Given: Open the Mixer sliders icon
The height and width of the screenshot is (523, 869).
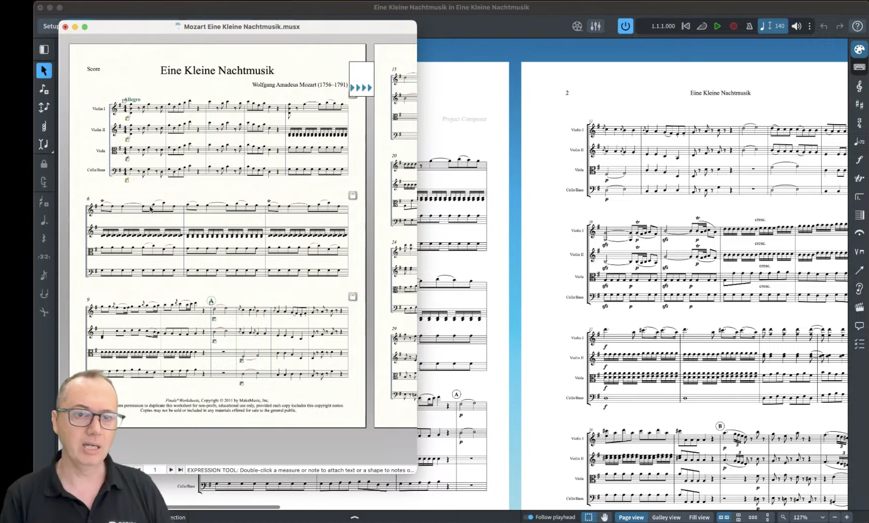Looking at the screenshot, I should (596, 26).
